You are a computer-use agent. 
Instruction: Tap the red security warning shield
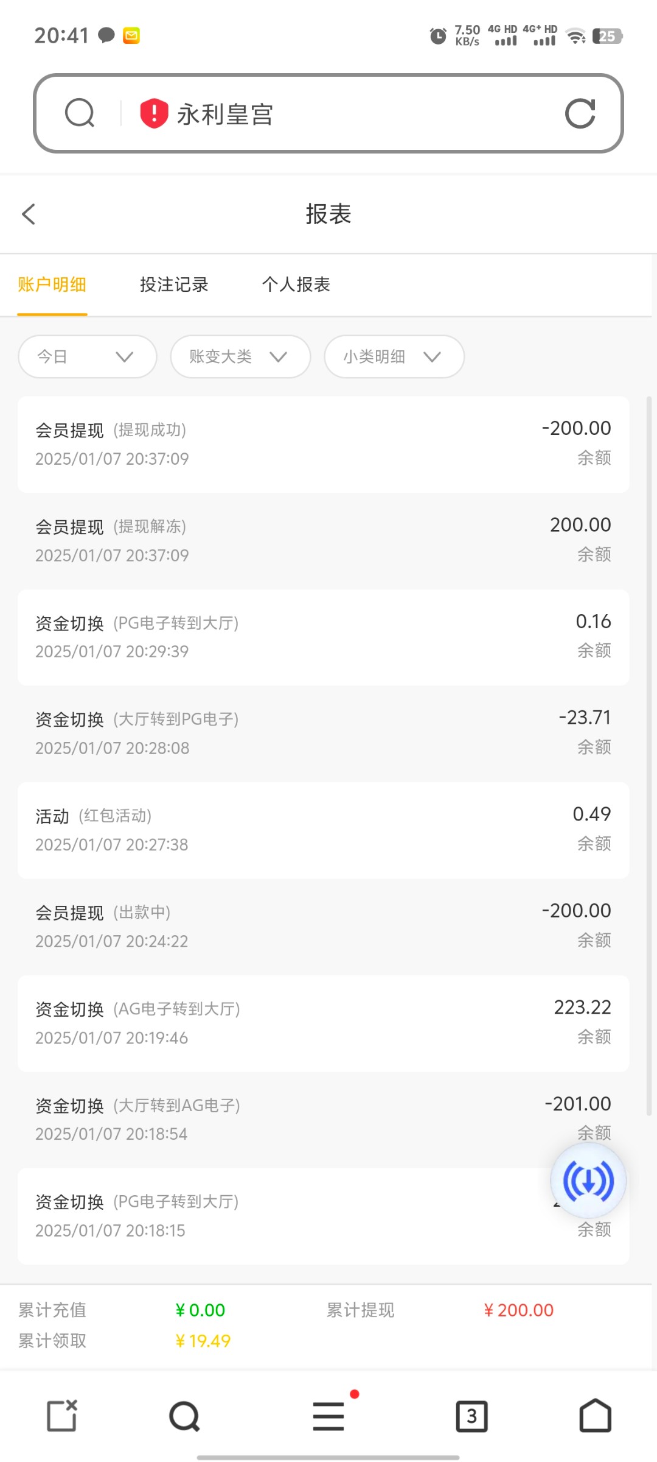tap(154, 113)
